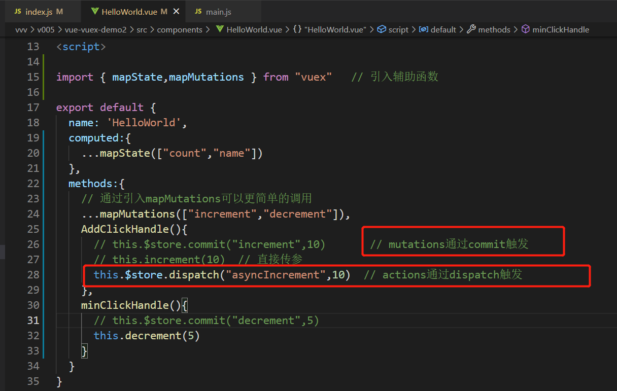
Task: Open the 'vue-vuex-demo2' breadcrumb segment
Action: [96, 29]
